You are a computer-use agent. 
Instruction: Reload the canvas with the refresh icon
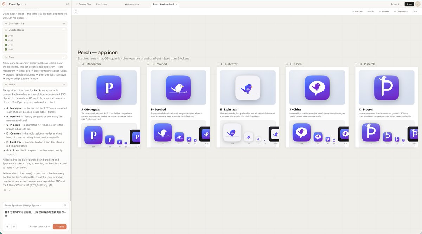point(76,11)
